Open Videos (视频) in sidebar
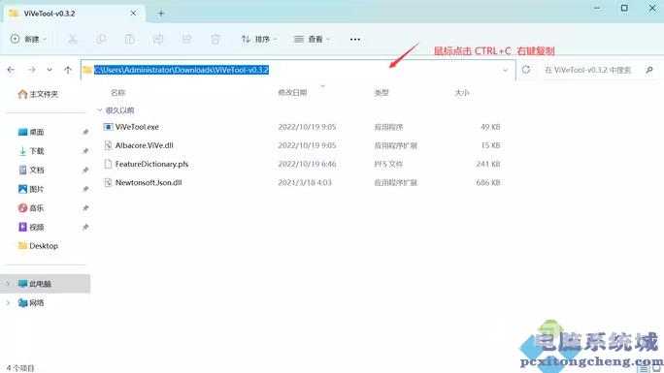The height and width of the screenshot is (373, 664). [x=31, y=227]
